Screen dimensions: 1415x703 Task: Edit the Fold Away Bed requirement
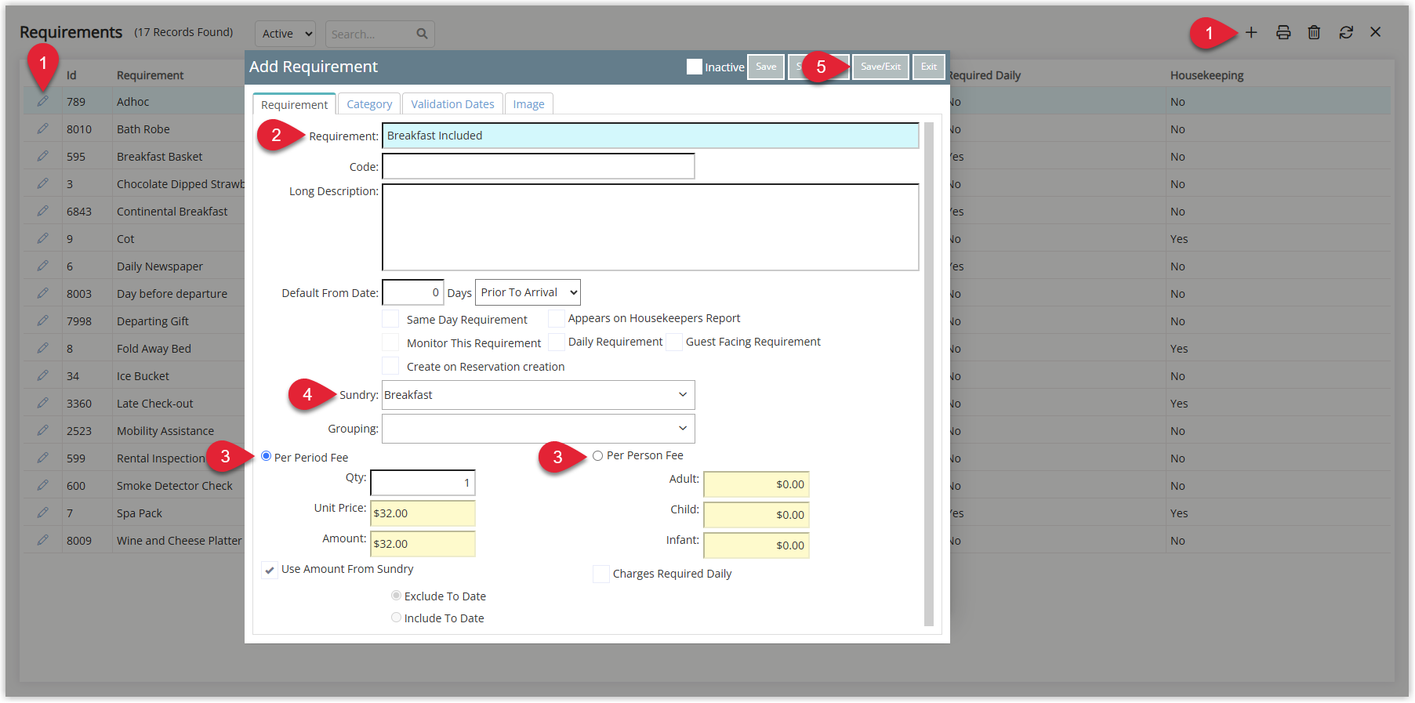click(x=42, y=348)
